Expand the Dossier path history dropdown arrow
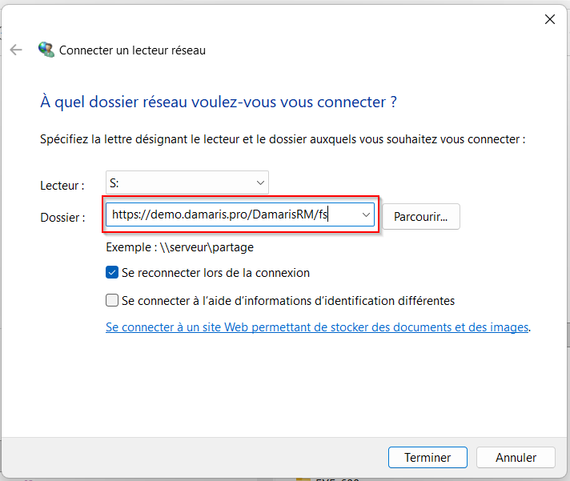The width and height of the screenshot is (570, 481). click(366, 214)
